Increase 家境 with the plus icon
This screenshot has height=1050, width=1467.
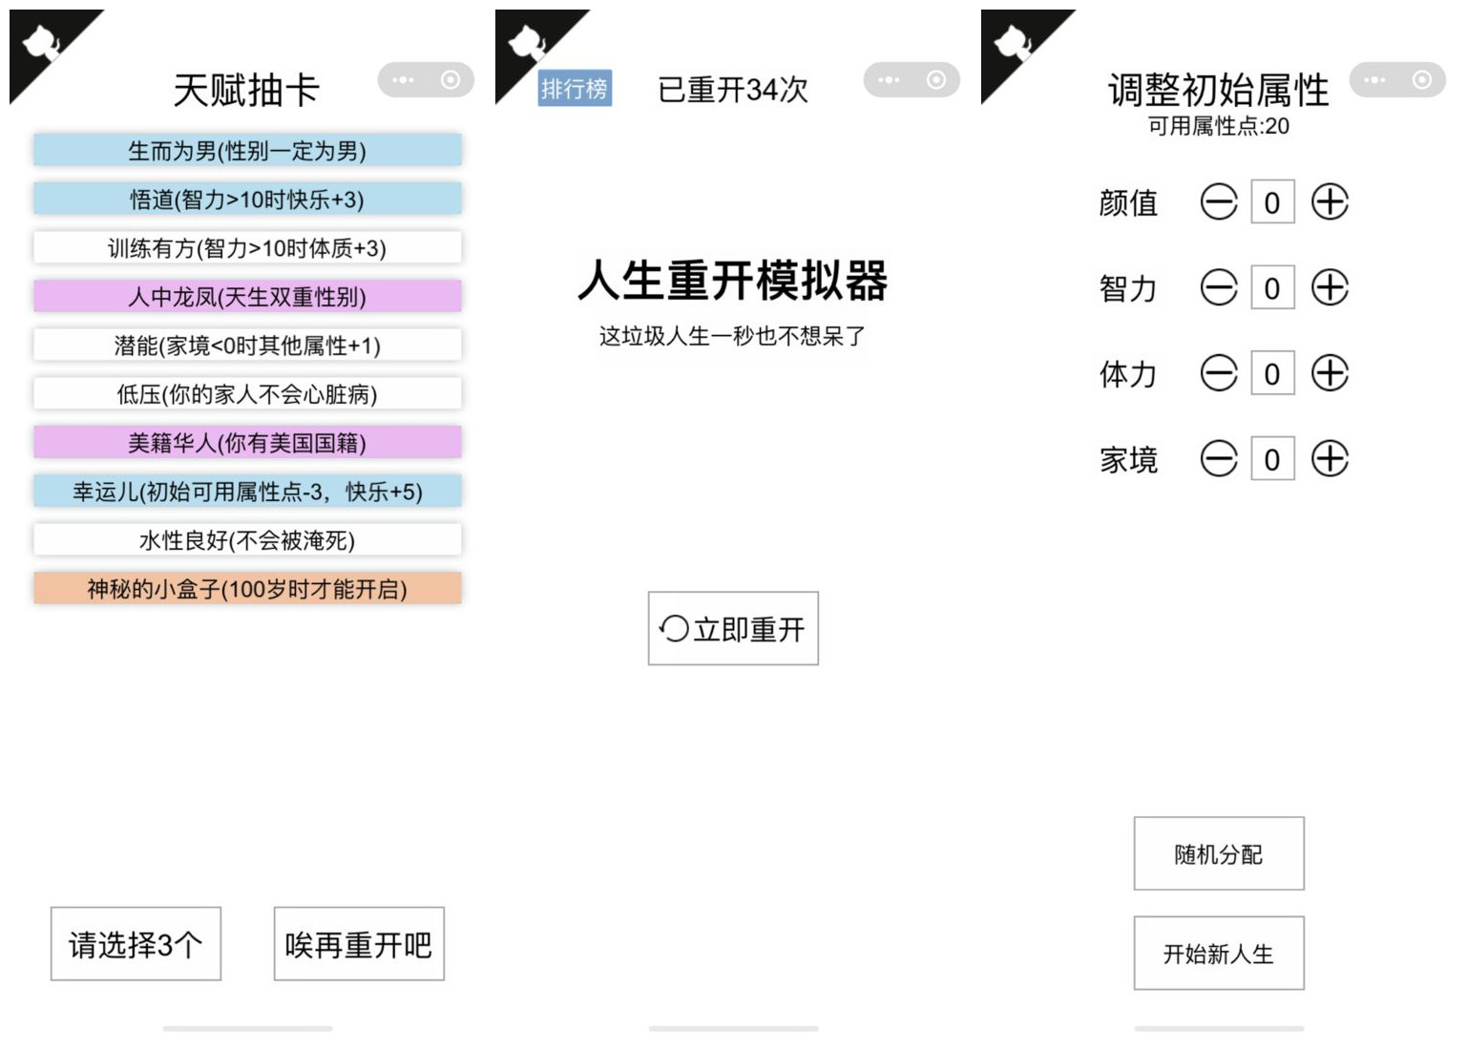tap(1330, 459)
